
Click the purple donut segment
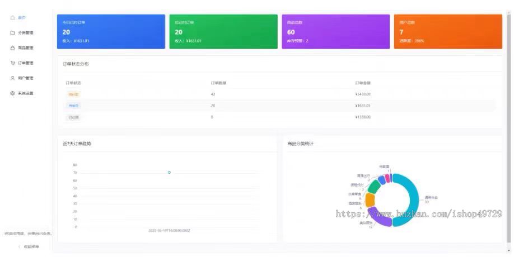379,217
